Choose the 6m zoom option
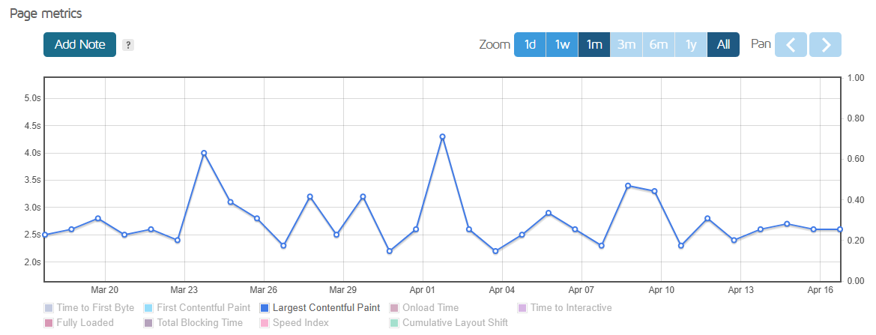This screenshot has height=335, width=876. [x=659, y=45]
